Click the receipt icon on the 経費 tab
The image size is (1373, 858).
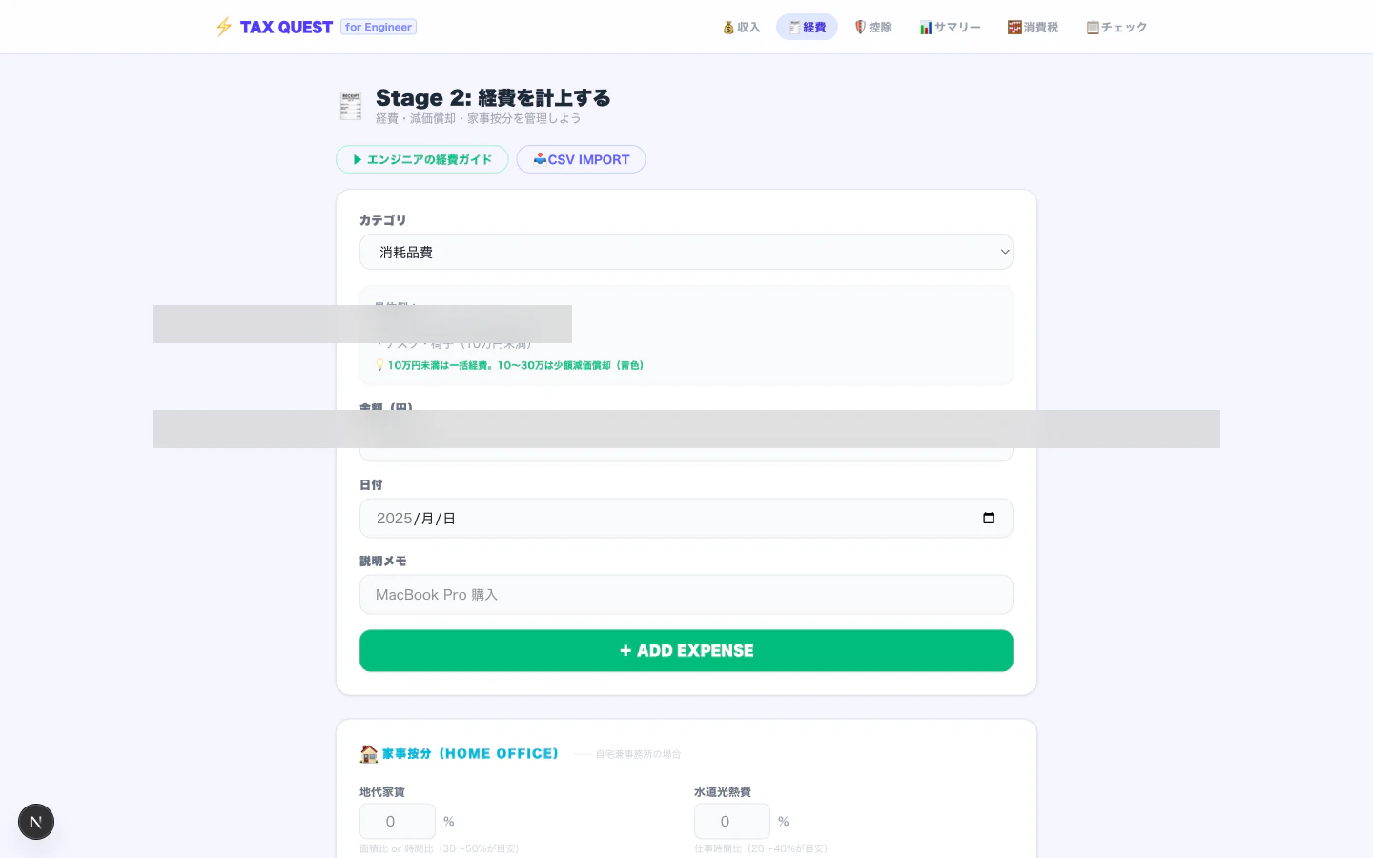(x=794, y=27)
